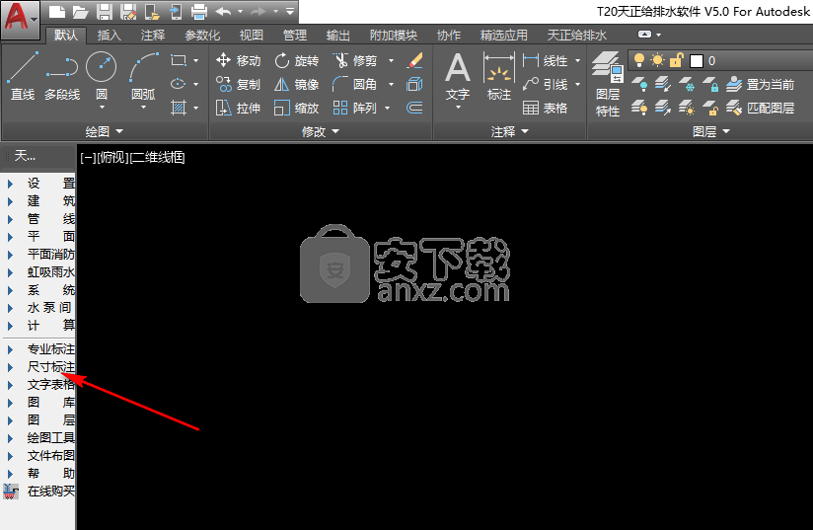Switch to the Annotate (注释) ribbon tab
This screenshot has height=530, width=813.
(152, 36)
